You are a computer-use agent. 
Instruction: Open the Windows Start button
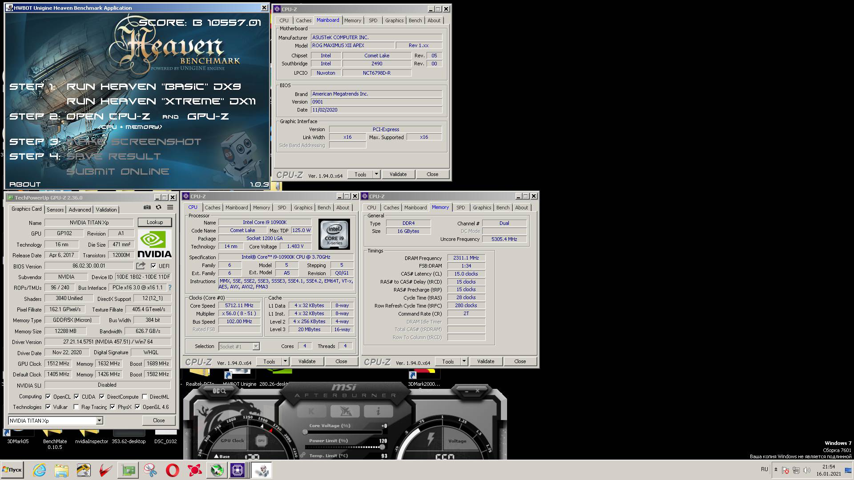click(x=12, y=470)
